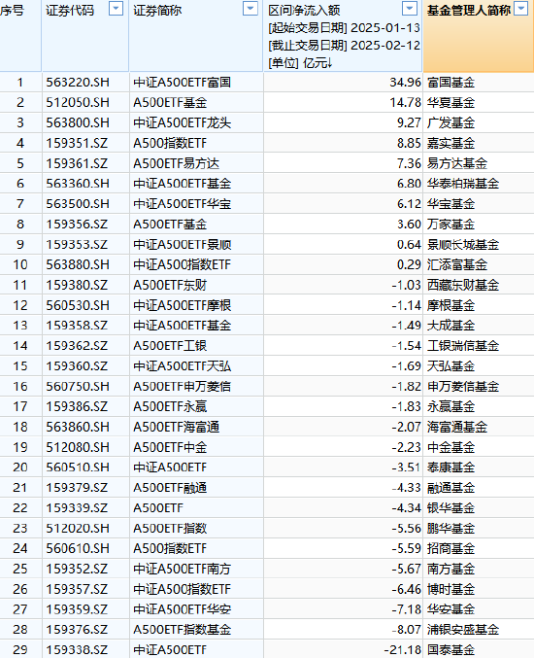Select cell with code 563880.SH
The height and width of the screenshot is (658, 534).
[85, 264]
